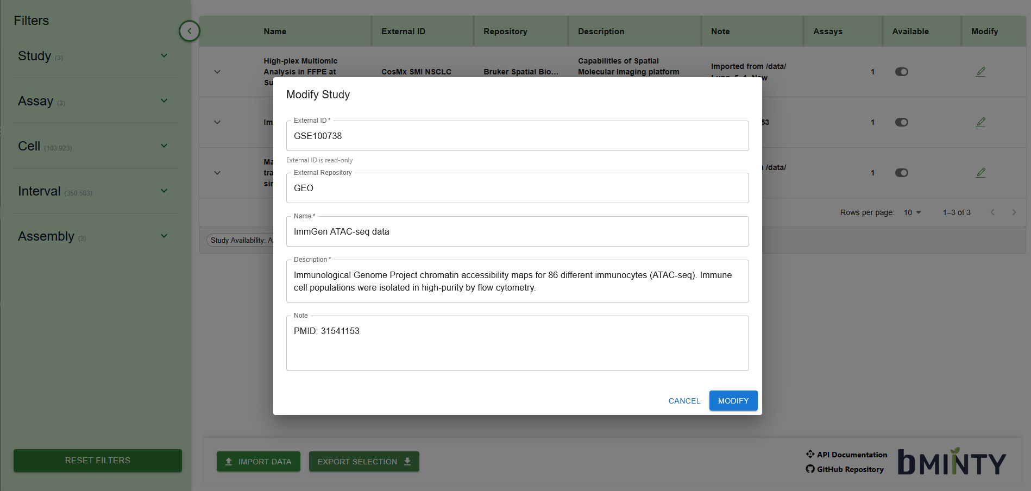Go to next page of results
The height and width of the screenshot is (491, 1031).
1014,212
